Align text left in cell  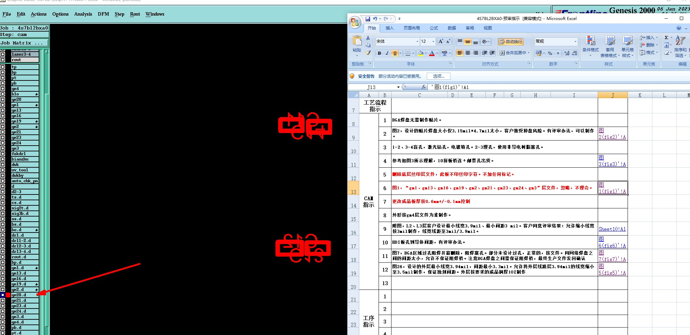coord(460,53)
